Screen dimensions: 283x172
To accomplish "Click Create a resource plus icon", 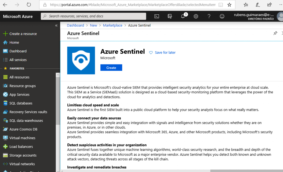I will pyautogui.click(x=5, y=34).
